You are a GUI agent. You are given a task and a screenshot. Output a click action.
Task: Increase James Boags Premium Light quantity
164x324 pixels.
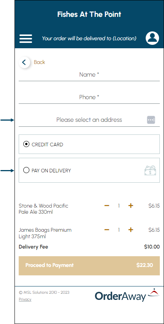131,230
